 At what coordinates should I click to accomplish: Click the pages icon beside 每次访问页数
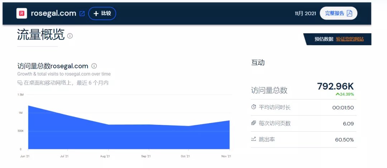(x=253, y=123)
